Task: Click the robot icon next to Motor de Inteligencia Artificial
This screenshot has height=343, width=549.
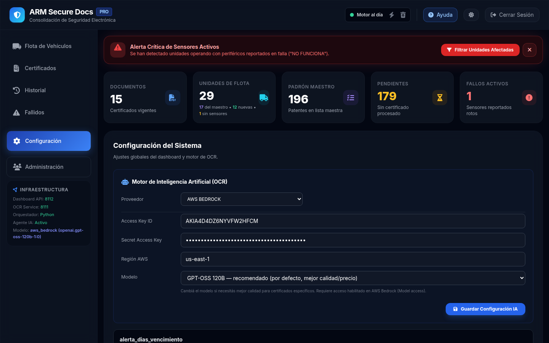Action: point(125,182)
